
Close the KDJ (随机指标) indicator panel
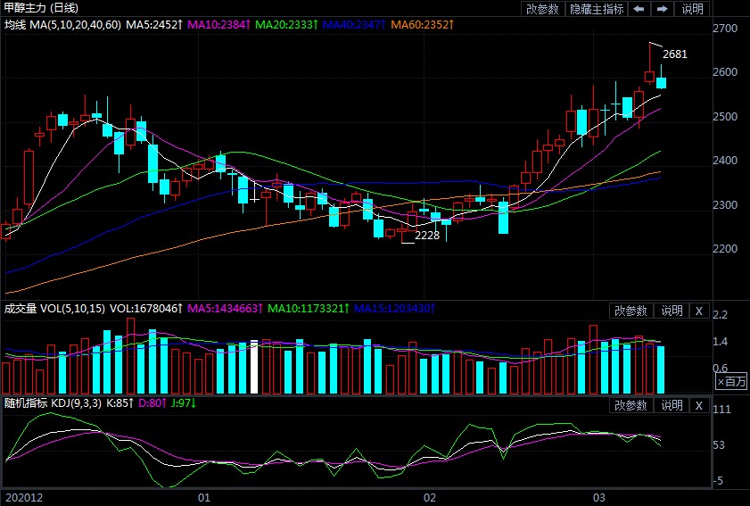(699, 405)
